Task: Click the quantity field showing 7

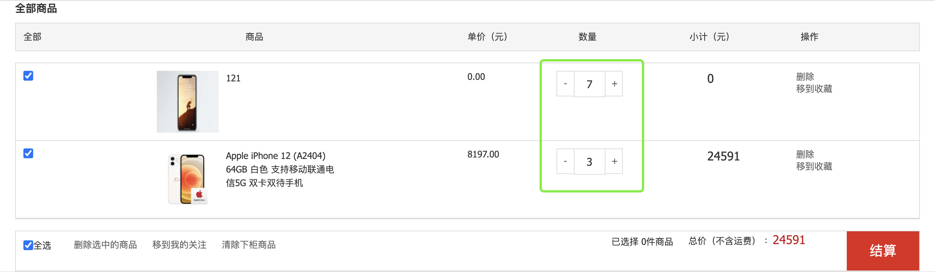Action: 589,84
